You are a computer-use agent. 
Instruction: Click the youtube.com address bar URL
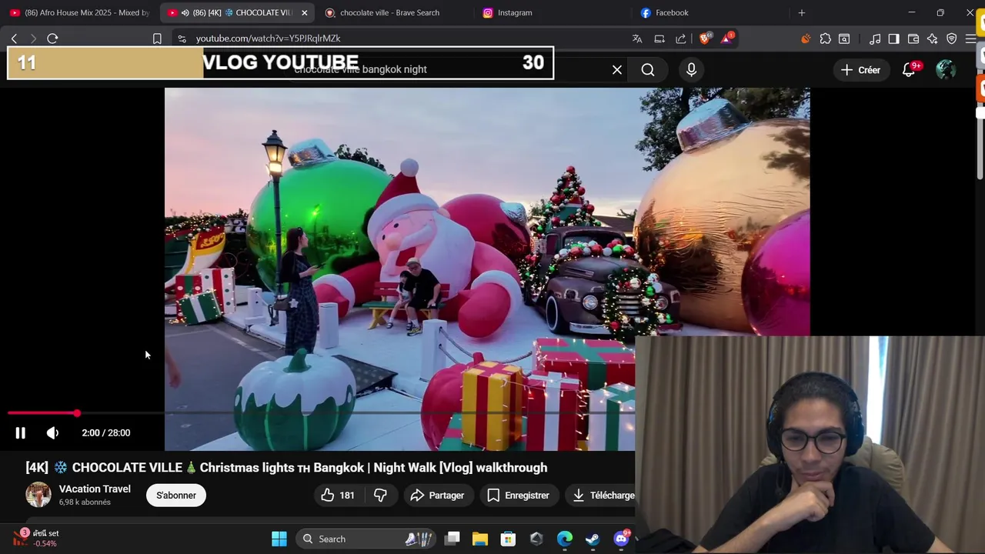pyautogui.click(x=268, y=38)
